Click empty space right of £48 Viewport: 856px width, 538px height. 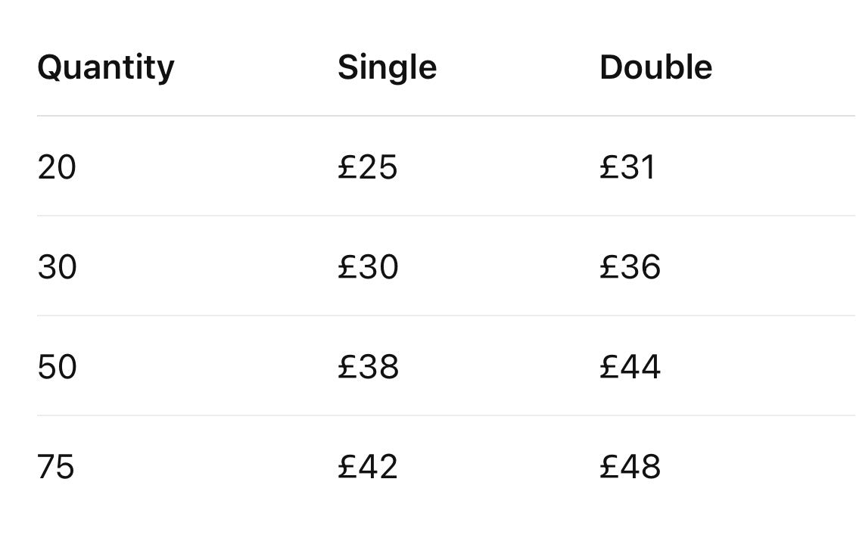click(x=759, y=467)
